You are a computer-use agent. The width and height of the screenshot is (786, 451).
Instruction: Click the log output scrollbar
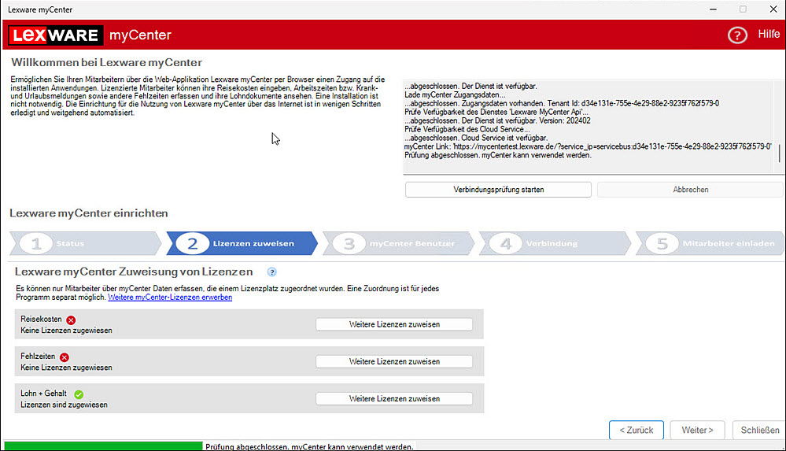(x=780, y=152)
